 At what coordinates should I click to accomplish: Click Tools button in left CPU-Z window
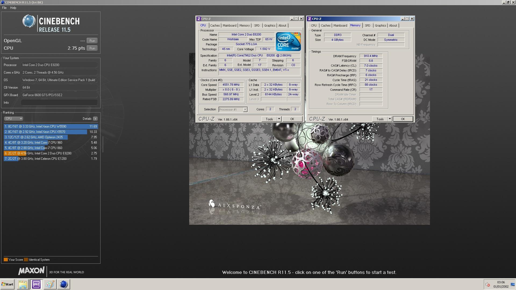pyautogui.click(x=269, y=119)
